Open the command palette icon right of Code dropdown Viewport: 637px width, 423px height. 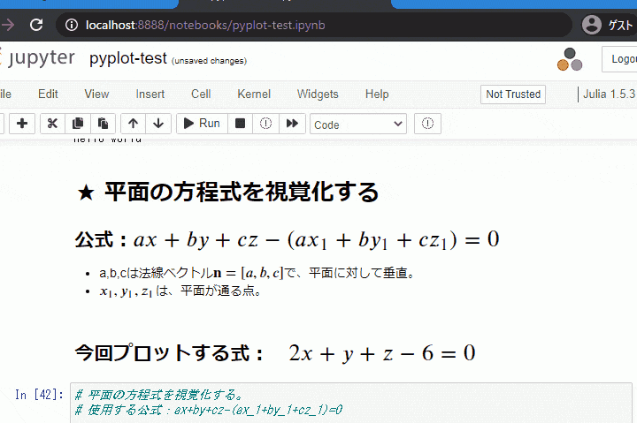point(427,124)
